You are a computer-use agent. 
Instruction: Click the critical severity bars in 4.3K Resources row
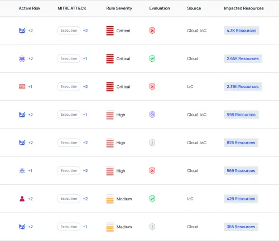[110, 31]
